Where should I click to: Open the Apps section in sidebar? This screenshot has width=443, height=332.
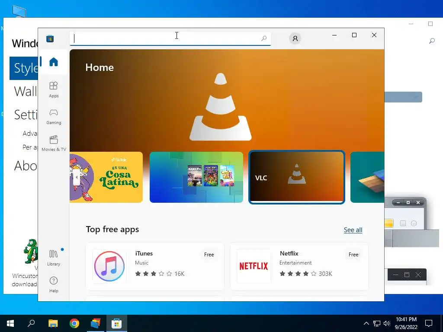pos(54,90)
